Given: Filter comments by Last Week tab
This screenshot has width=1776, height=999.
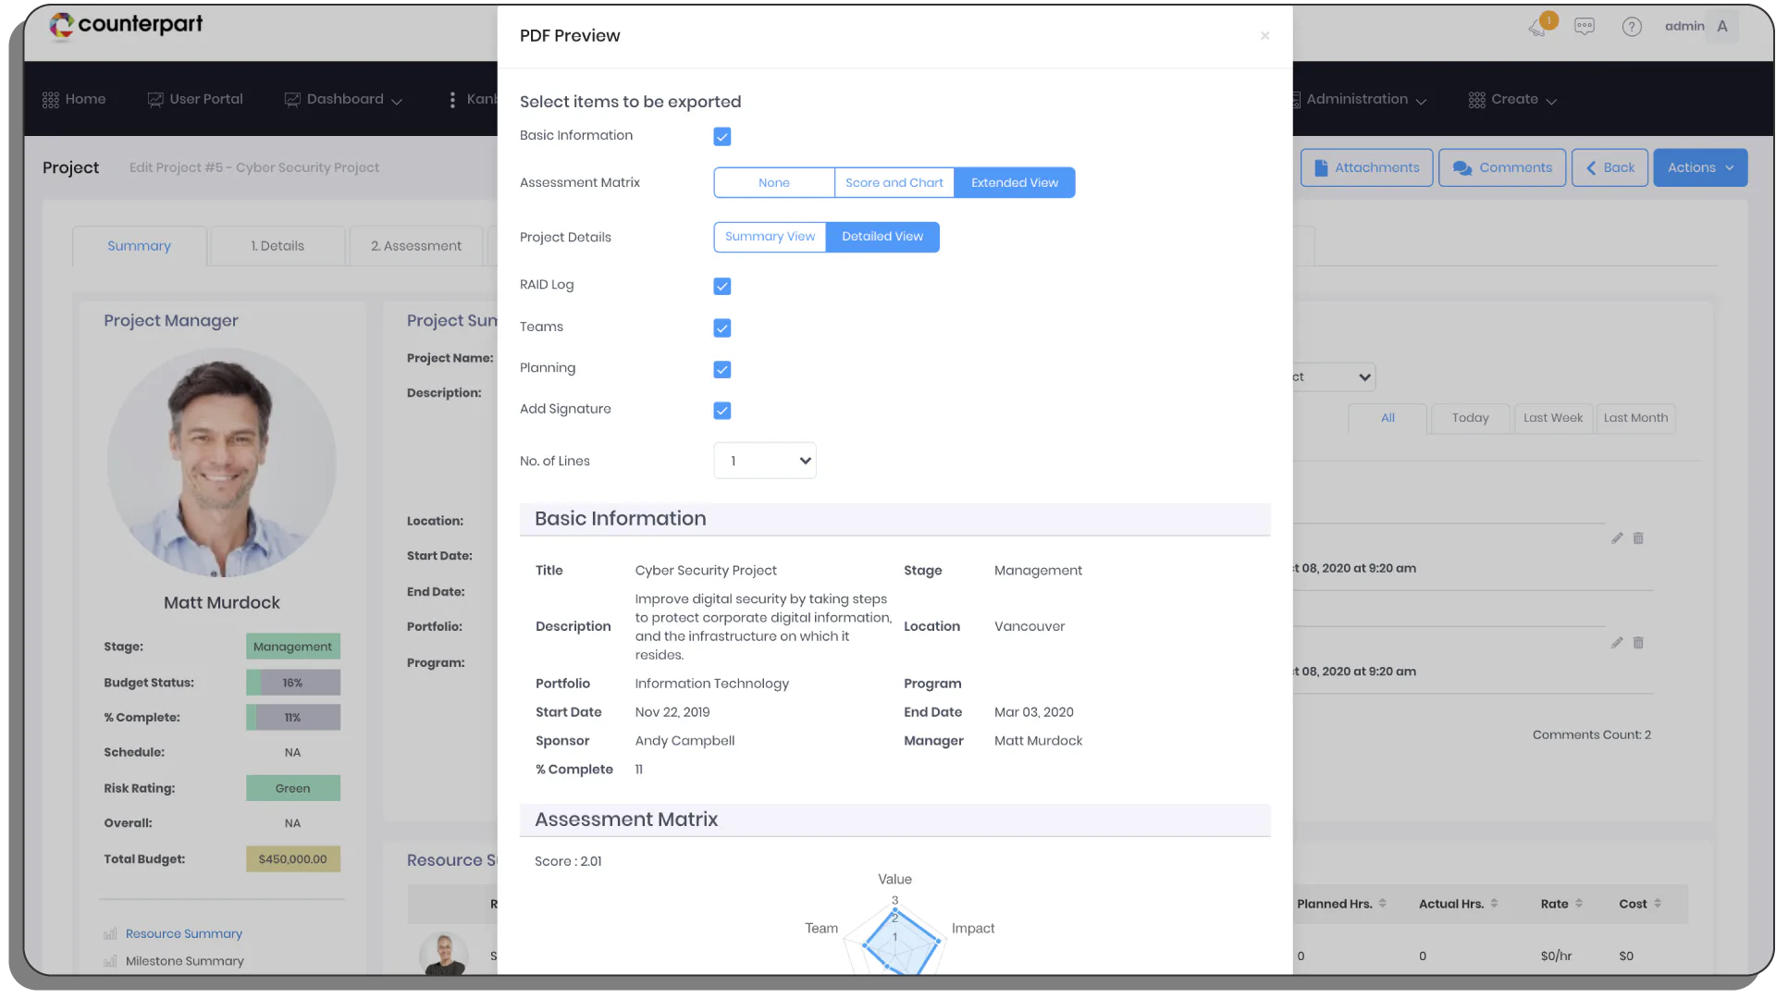Looking at the screenshot, I should pyautogui.click(x=1553, y=418).
